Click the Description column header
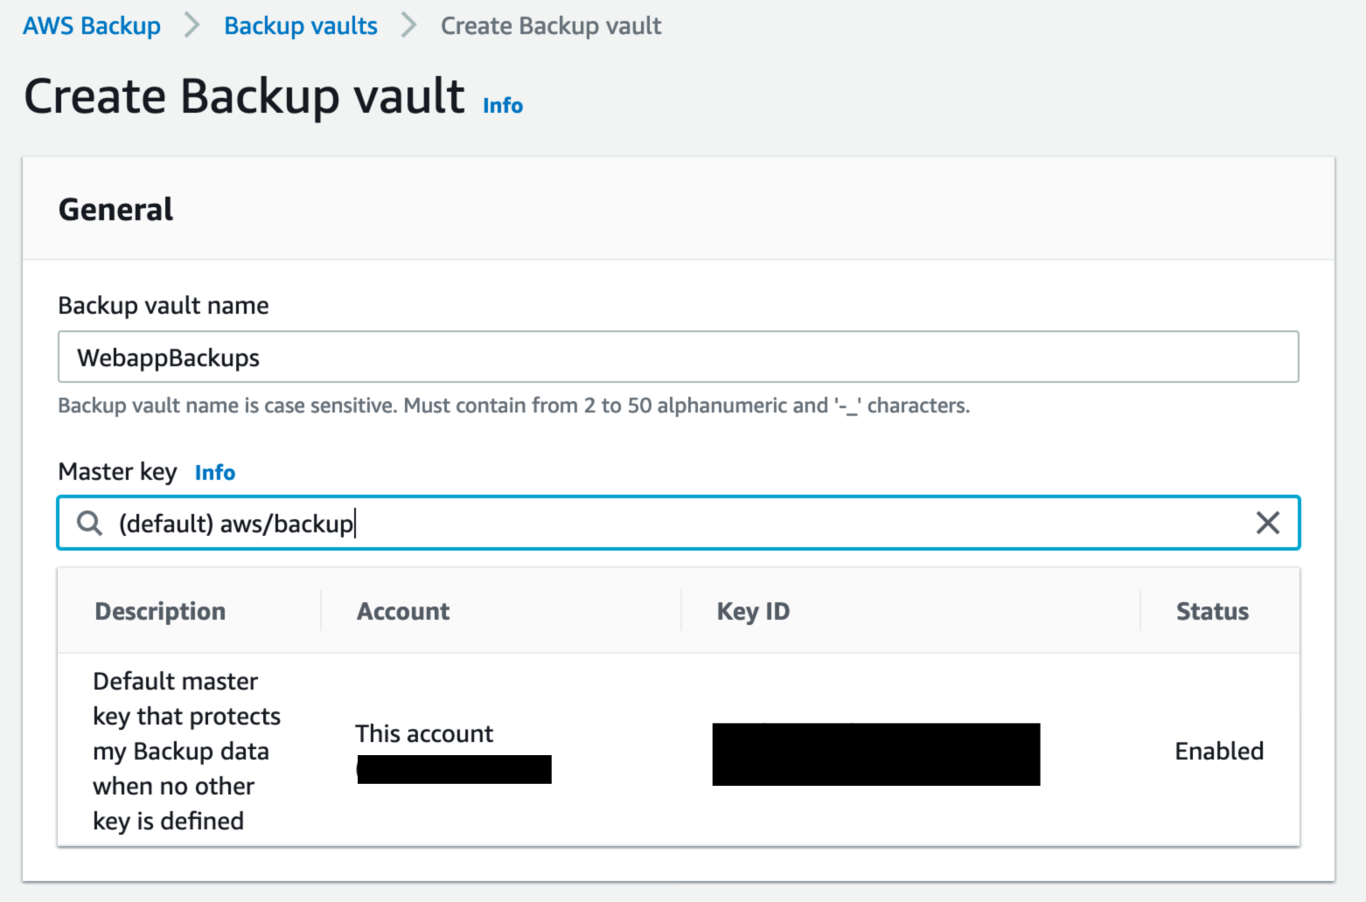 [160, 611]
